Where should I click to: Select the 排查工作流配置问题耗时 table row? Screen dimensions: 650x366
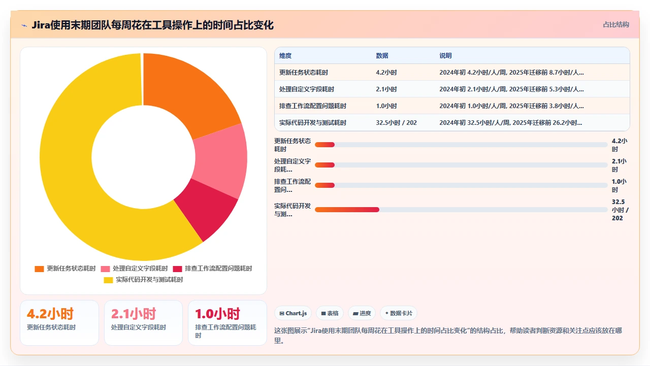tap(452, 106)
